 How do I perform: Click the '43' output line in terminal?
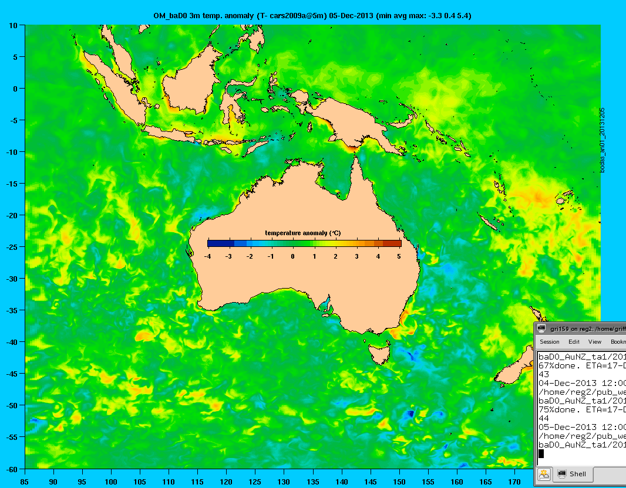click(544, 374)
